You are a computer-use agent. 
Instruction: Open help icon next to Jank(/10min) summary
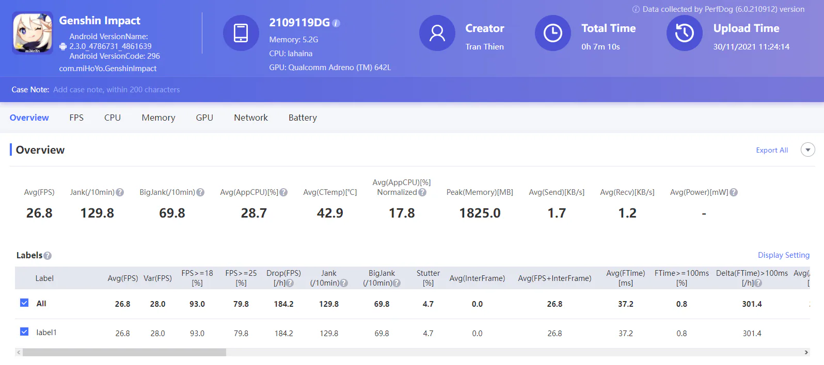(x=120, y=192)
